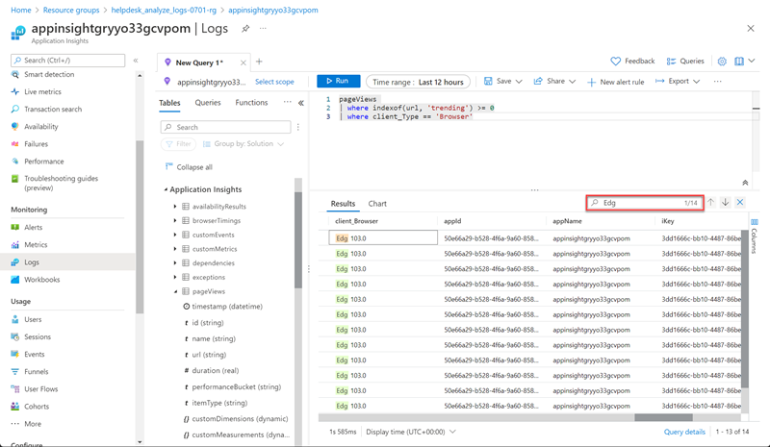Open Funnels under Usage
The width and height of the screenshot is (770, 447).
pyautogui.click(x=37, y=371)
